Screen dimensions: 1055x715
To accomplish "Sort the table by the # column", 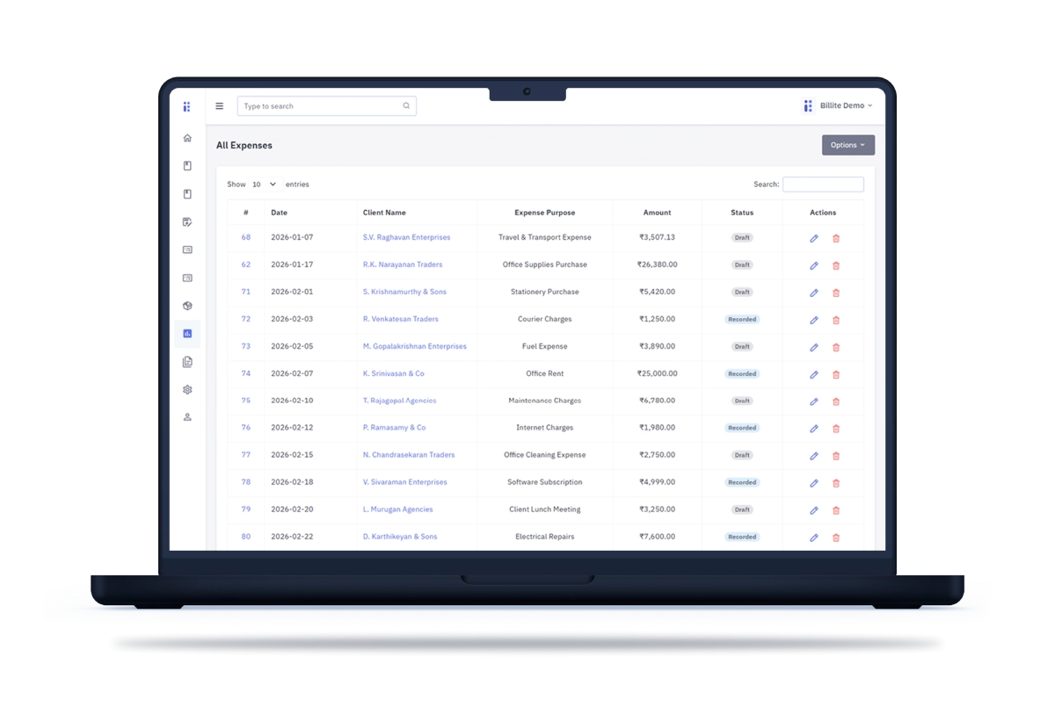I will coord(246,213).
